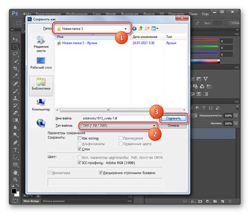Select the Eyedropper tool

point(15,75)
